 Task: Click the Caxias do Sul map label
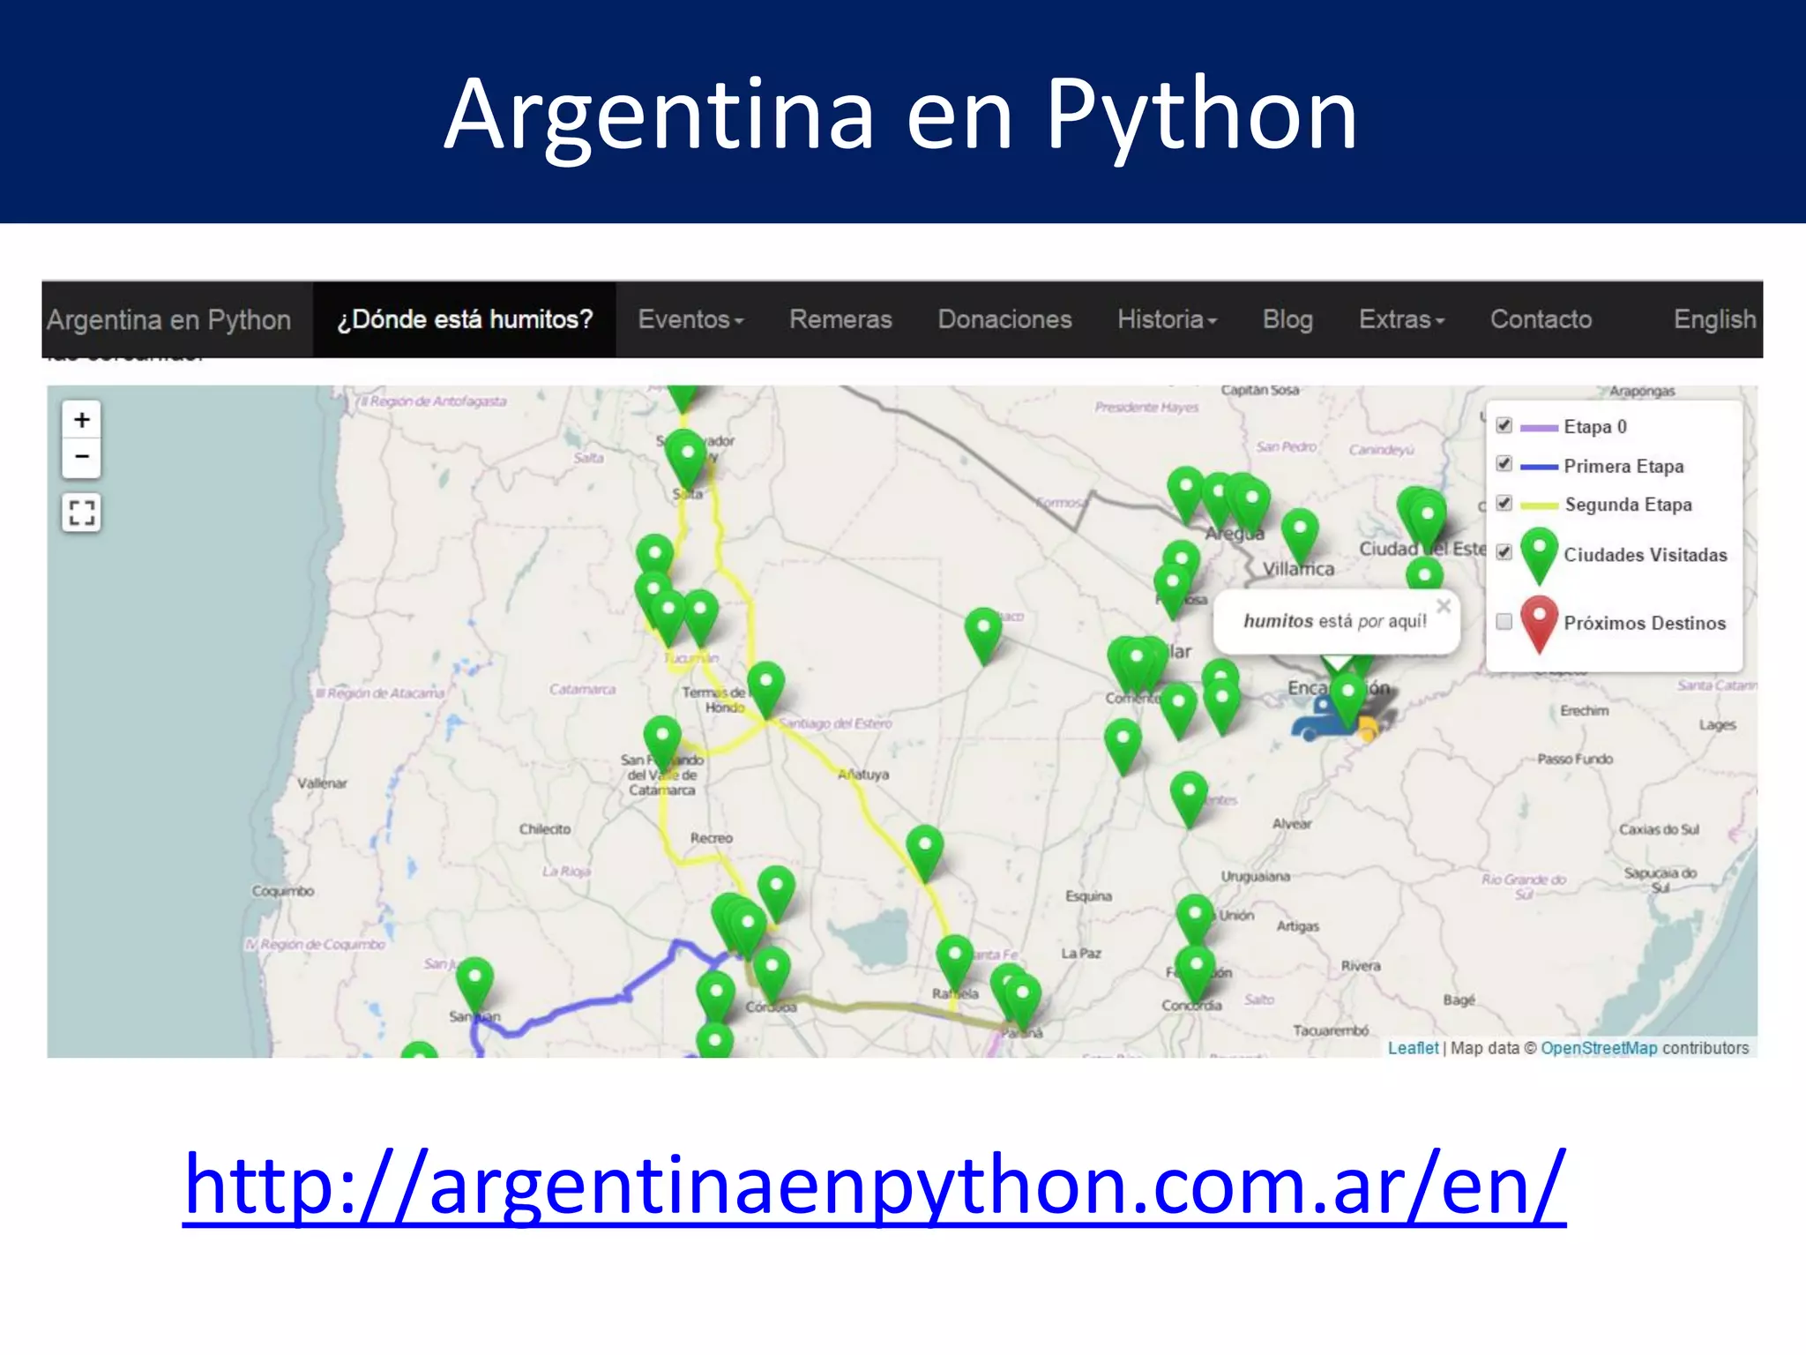coord(1659,829)
